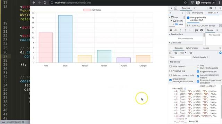This screenshot has width=222, height=124.
Task: Select the Sources panel tab
Action: tap(186, 8)
